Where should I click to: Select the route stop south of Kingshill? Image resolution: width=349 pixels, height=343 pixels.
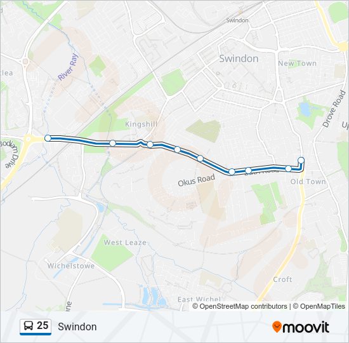click(150, 144)
